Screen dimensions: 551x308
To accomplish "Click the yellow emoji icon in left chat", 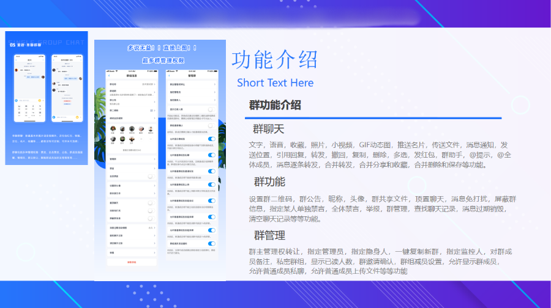I will tap(40, 100).
